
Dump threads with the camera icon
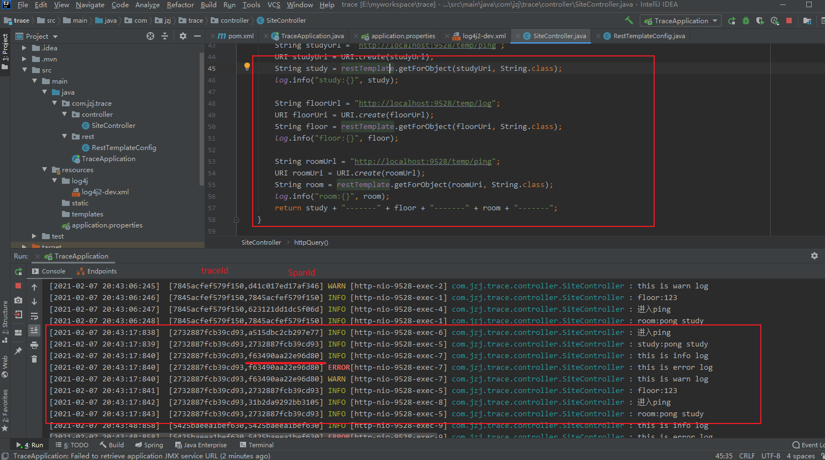click(18, 300)
